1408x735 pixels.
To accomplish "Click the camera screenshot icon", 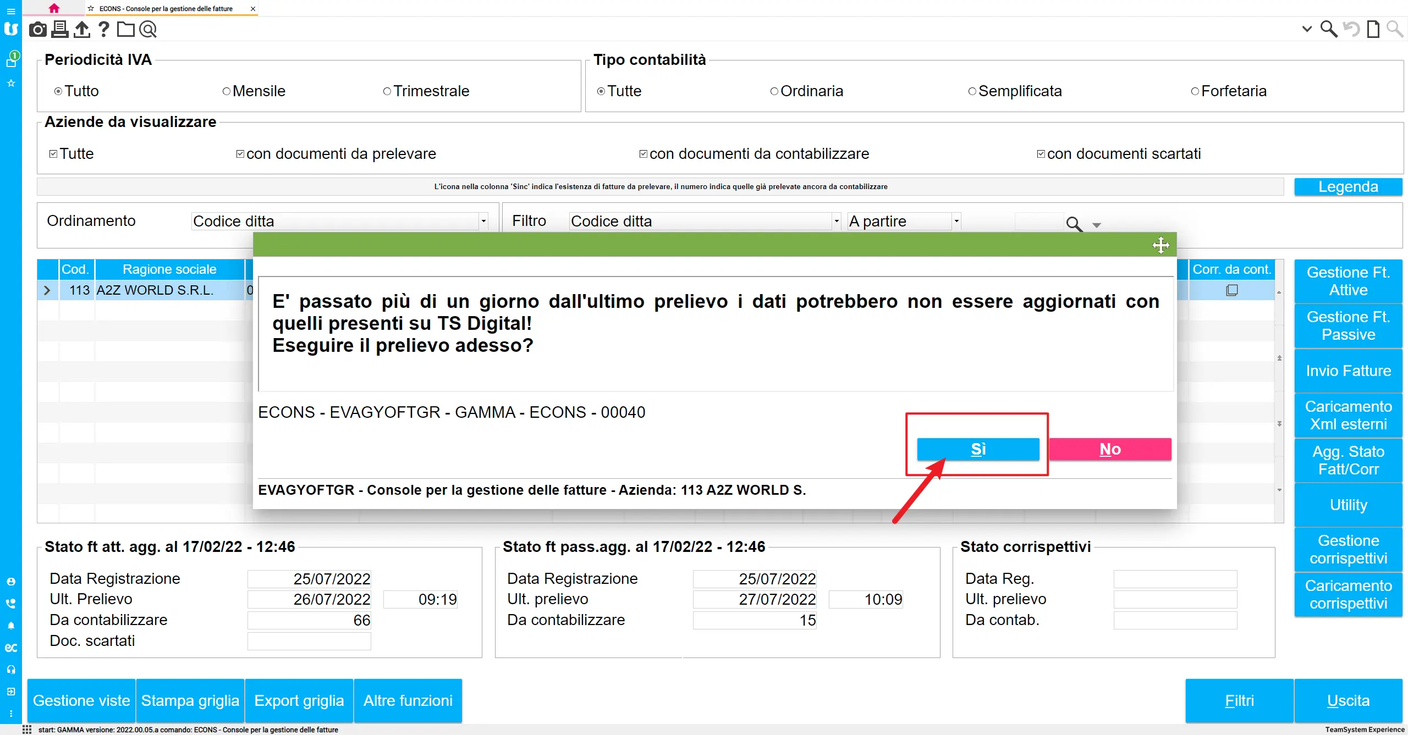I will 37,29.
